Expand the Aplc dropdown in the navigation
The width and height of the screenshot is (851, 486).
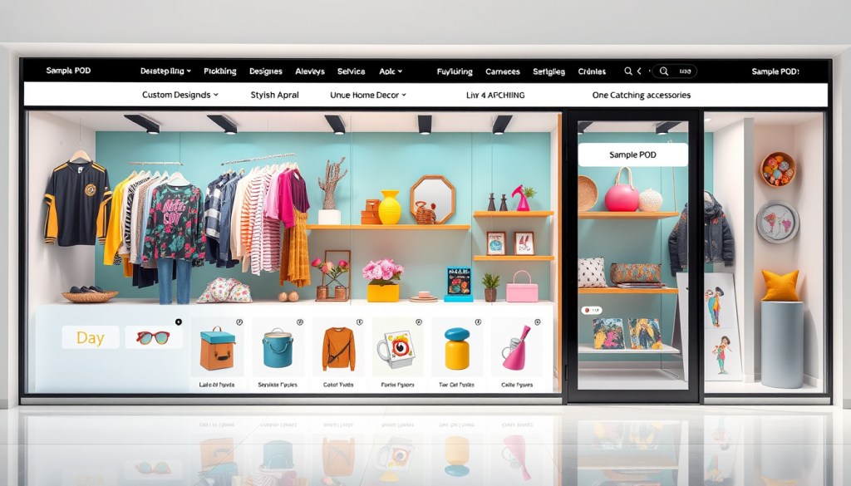[388, 71]
